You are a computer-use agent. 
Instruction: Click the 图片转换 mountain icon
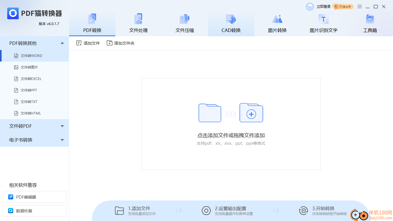click(x=277, y=19)
